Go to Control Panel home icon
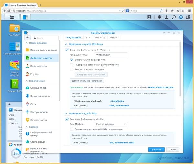 tap(27, 38)
